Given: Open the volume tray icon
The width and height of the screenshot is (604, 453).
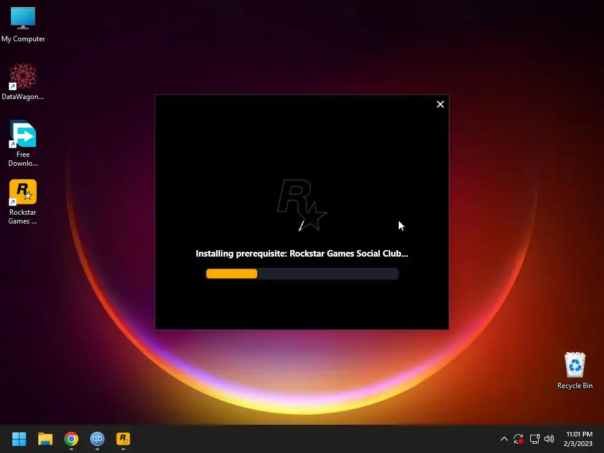Looking at the screenshot, I should 549,439.
